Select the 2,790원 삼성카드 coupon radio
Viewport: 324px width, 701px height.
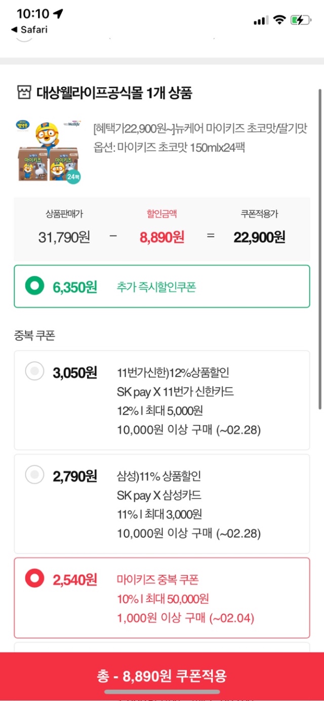pos(35,476)
